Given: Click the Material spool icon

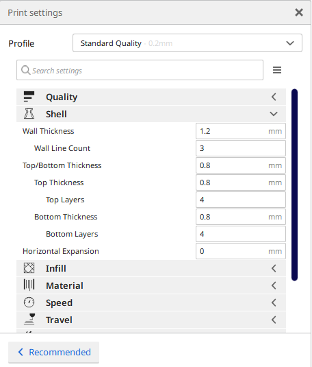Looking at the screenshot, I should (x=29, y=285).
